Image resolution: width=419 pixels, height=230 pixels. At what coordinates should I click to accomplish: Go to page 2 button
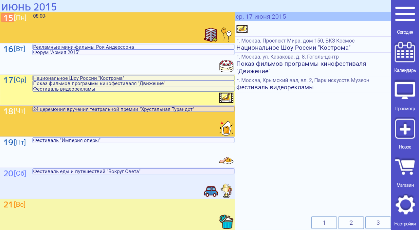coord(351,223)
